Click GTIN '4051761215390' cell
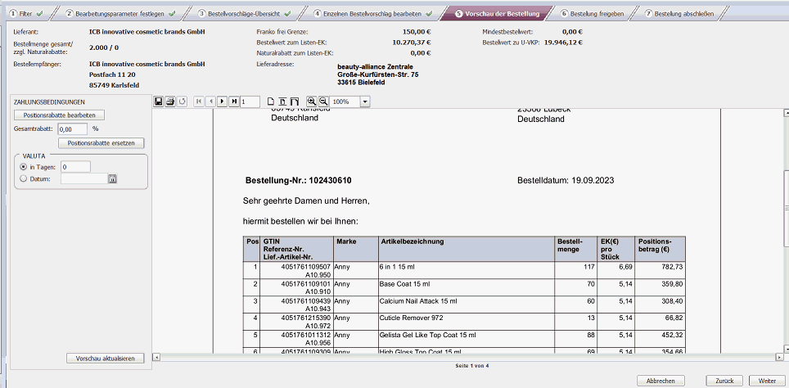 [x=305, y=318]
